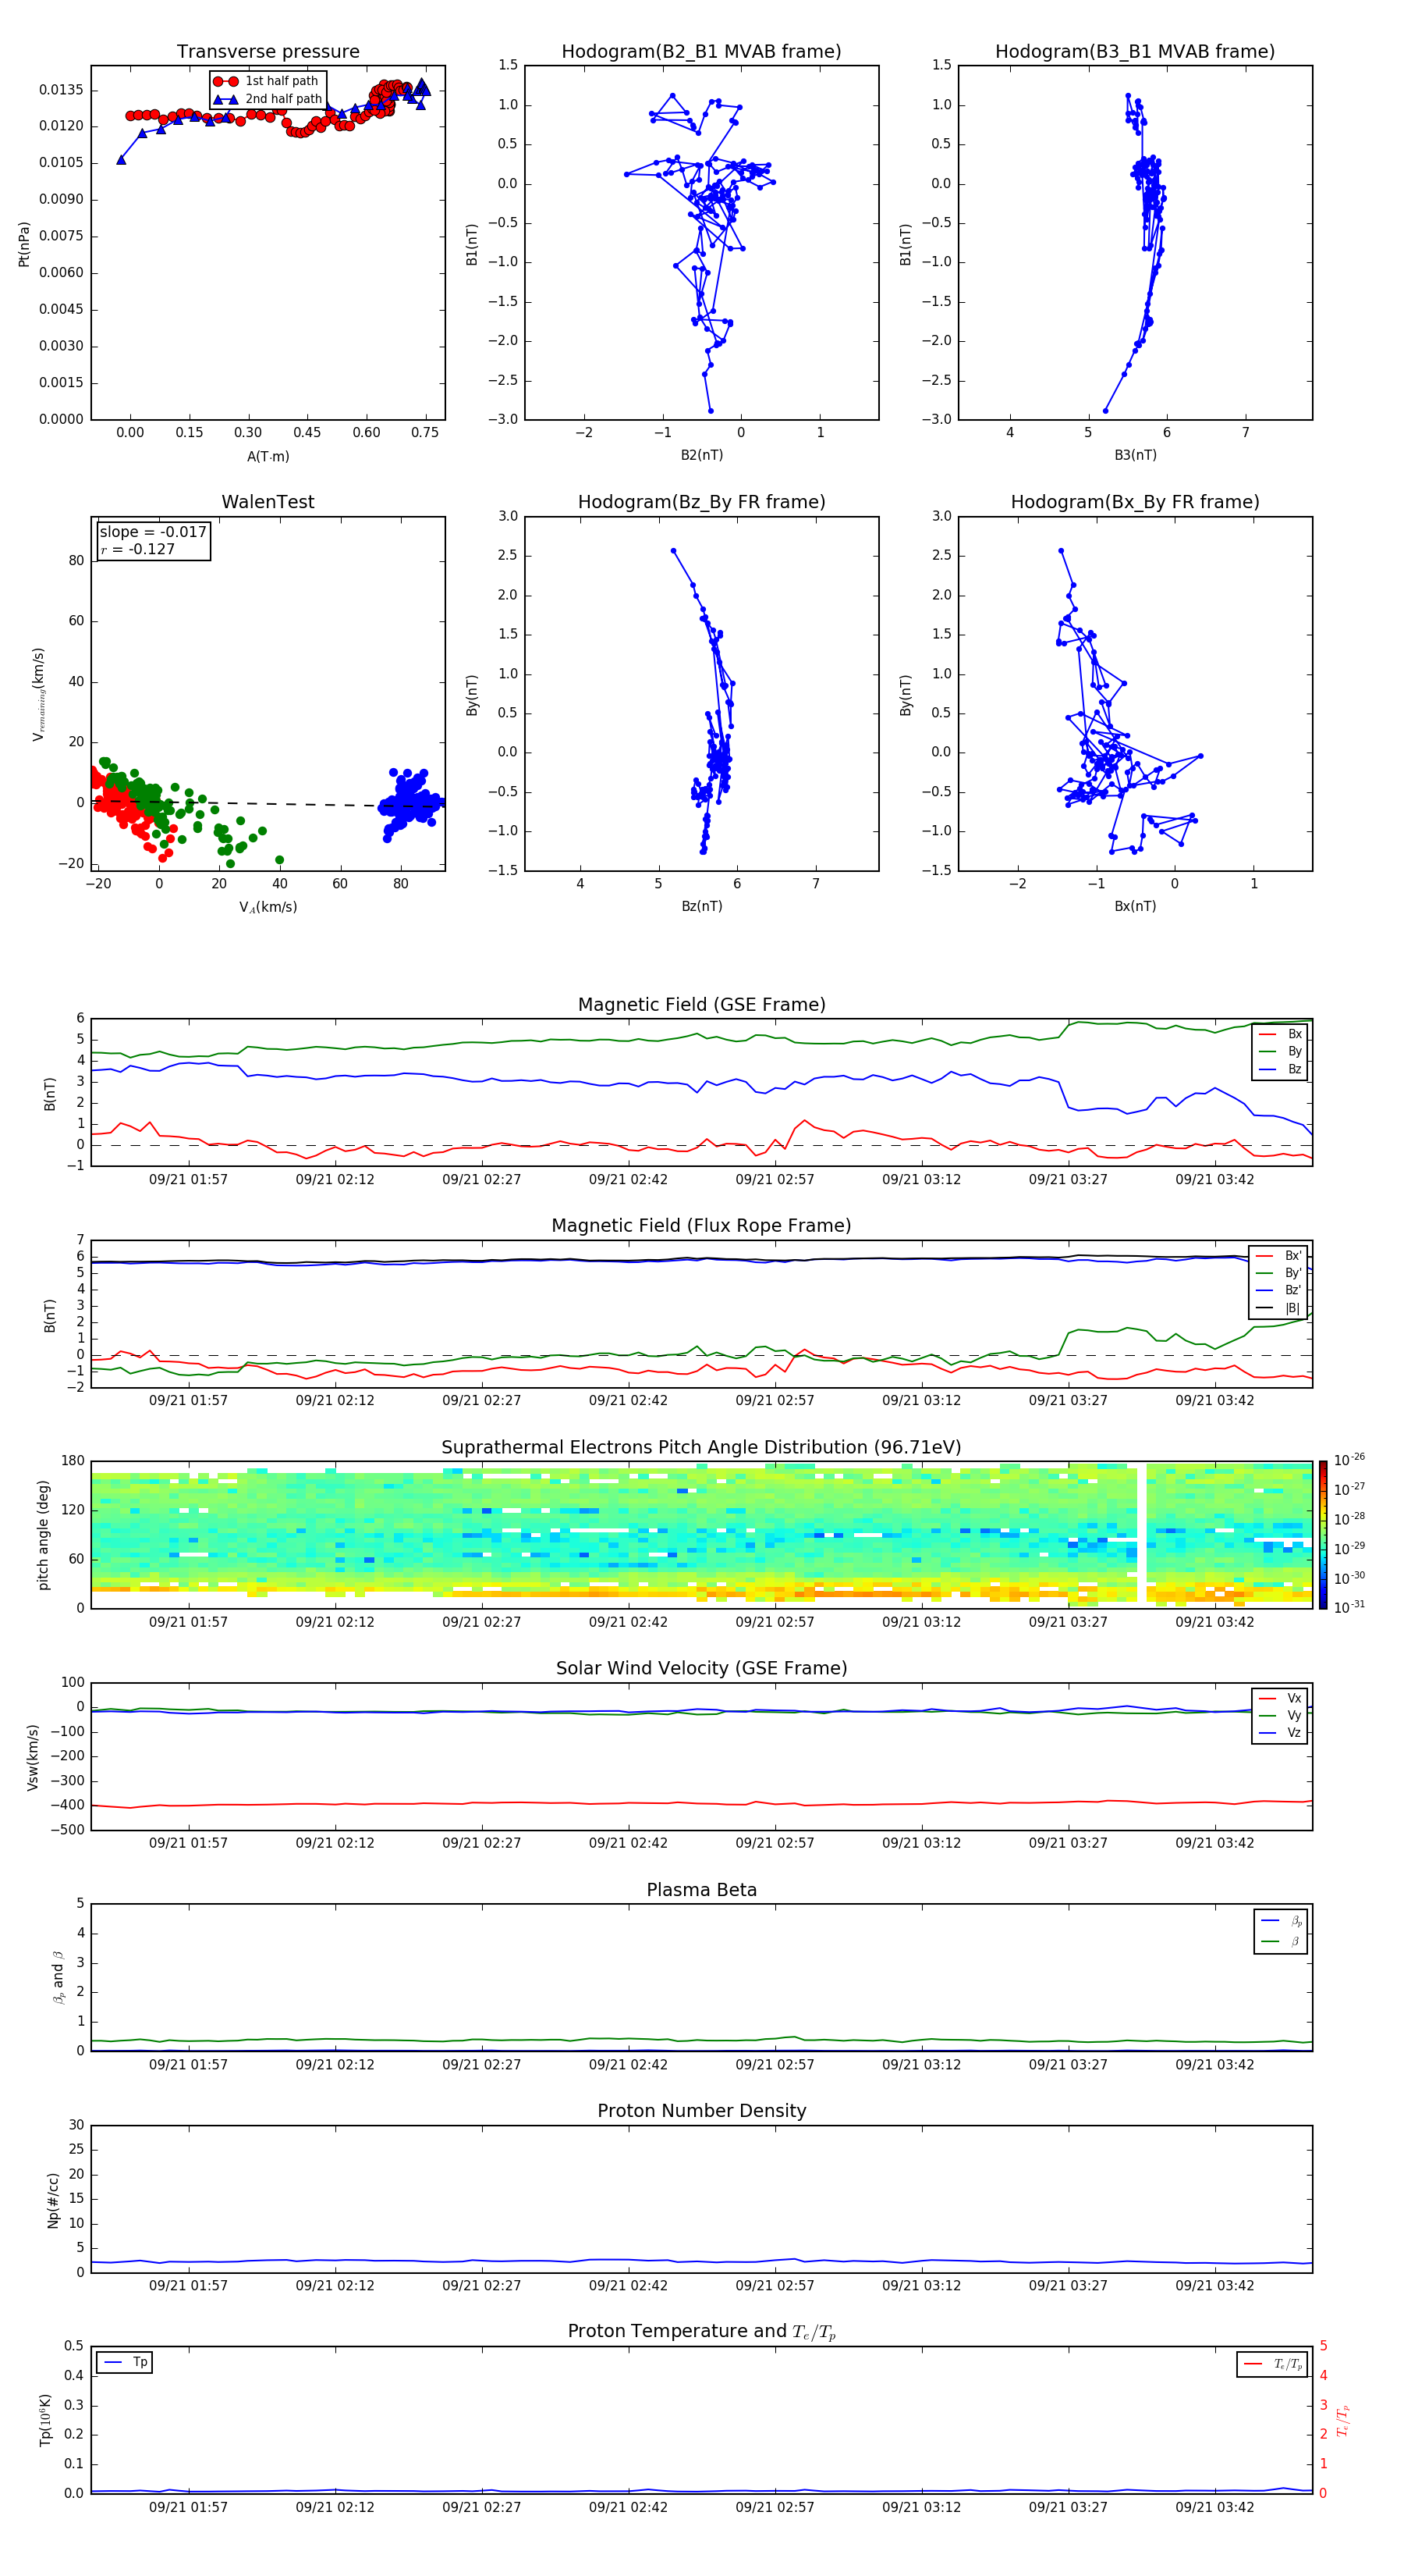Select the Bz legend entry in GSE plot
1404x2576 pixels.
click(x=1280, y=1070)
